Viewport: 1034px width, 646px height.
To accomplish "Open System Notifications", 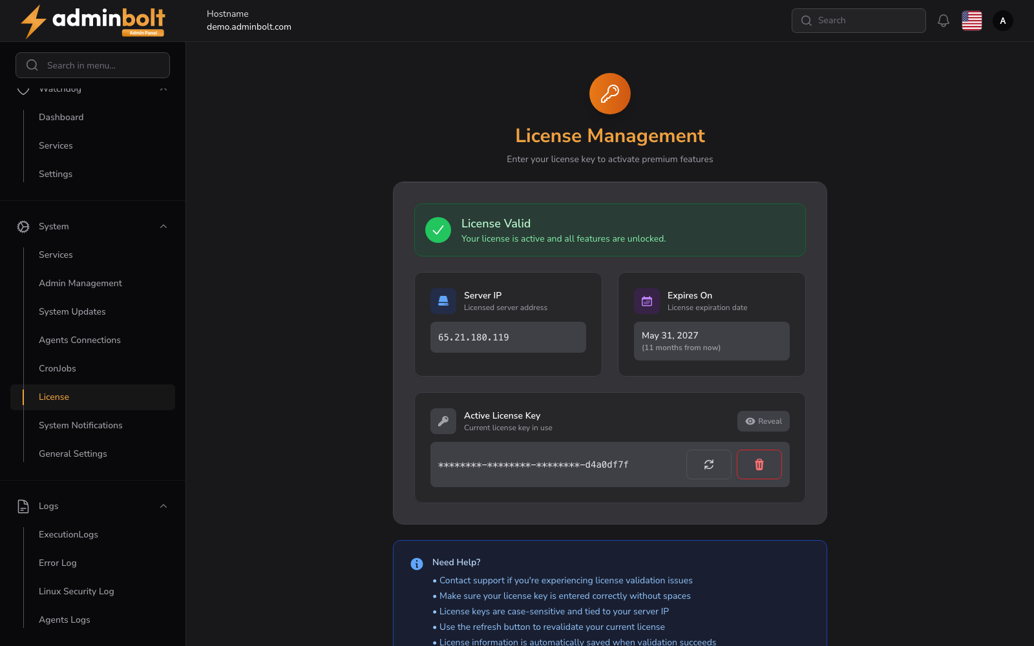I will pyautogui.click(x=81, y=426).
